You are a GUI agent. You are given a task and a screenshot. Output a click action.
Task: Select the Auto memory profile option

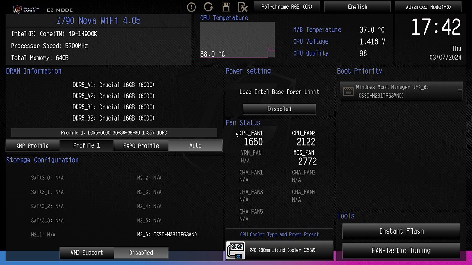[195, 146]
